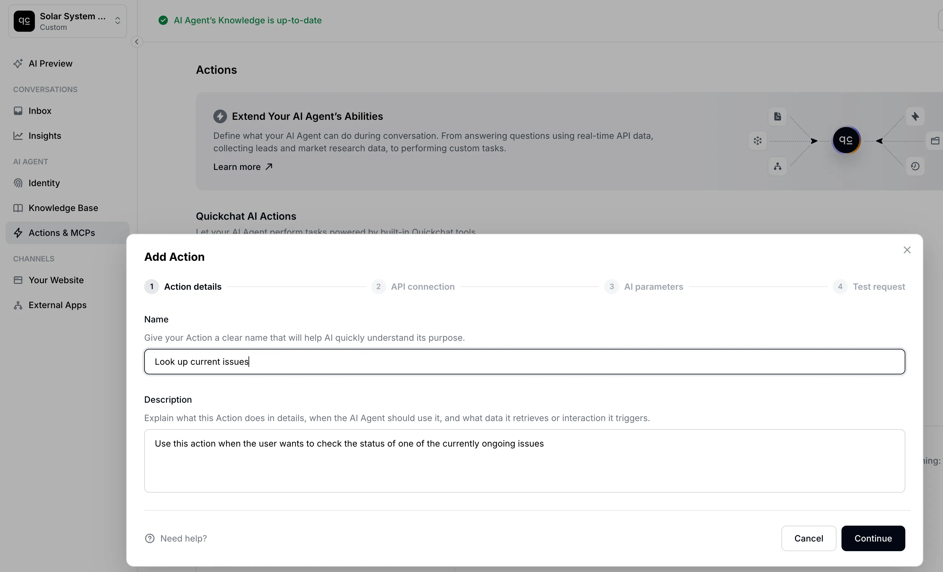Select the Test request step
This screenshot has height=572, width=943.
(x=869, y=287)
